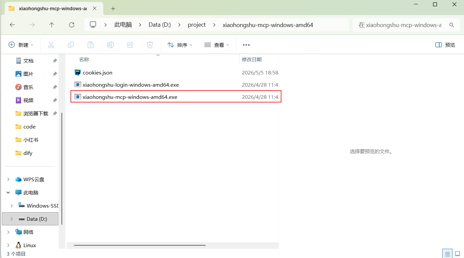
Task: Switch to details view layout icon
Action: pos(448,254)
